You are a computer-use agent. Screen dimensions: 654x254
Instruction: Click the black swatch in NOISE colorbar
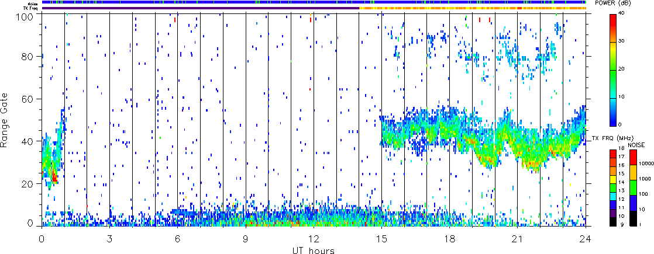click(x=633, y=218)
